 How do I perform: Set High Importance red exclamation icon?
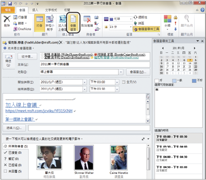click(x=175, y=23)
